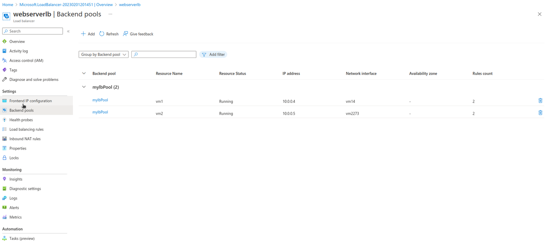
Task: Click the Refresh circular arrow icon
Action: [x=102, y=34]
